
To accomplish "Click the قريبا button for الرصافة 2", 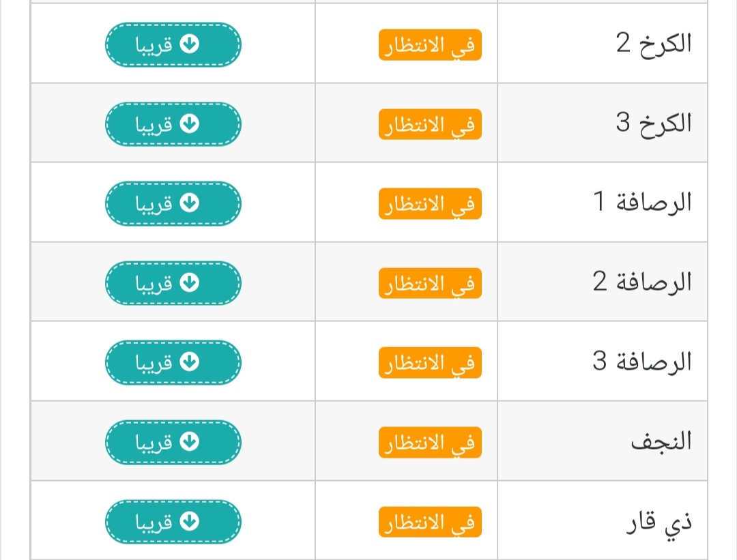I will pos(173,282).
